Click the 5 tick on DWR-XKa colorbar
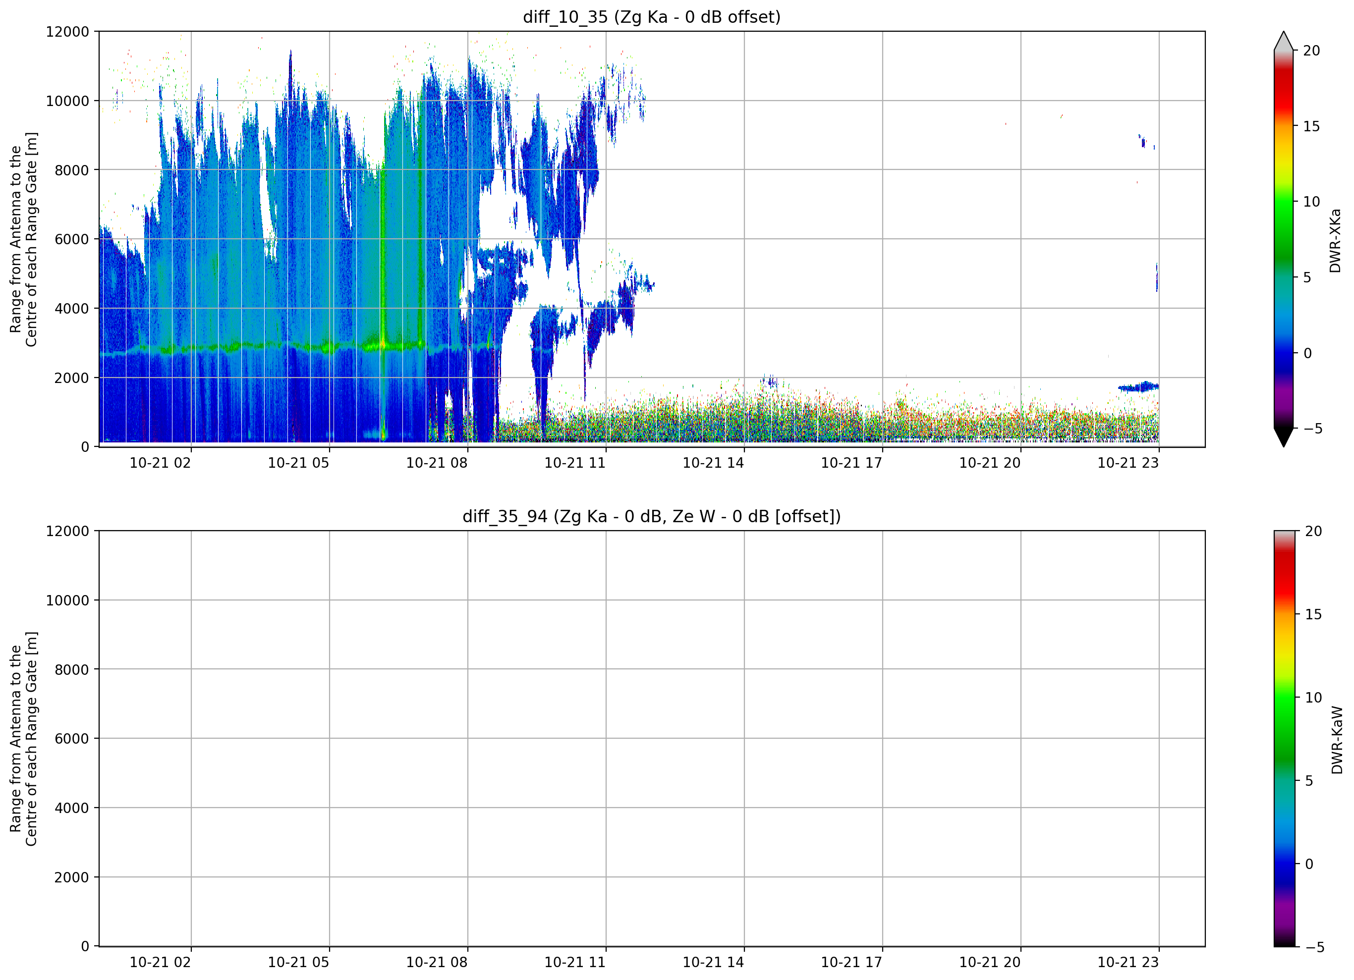The image size is (1354, 980). (x=1307, y=277)
